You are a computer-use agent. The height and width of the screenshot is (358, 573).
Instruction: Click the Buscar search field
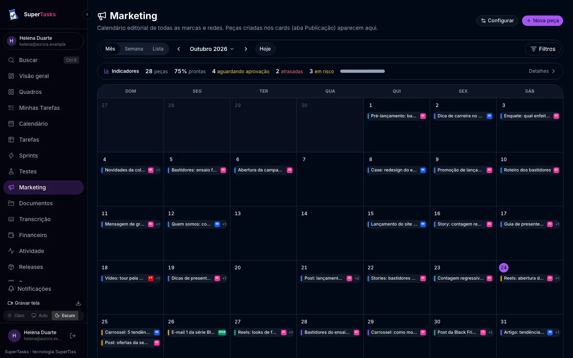pyautogui.click(x=43, y=60)
